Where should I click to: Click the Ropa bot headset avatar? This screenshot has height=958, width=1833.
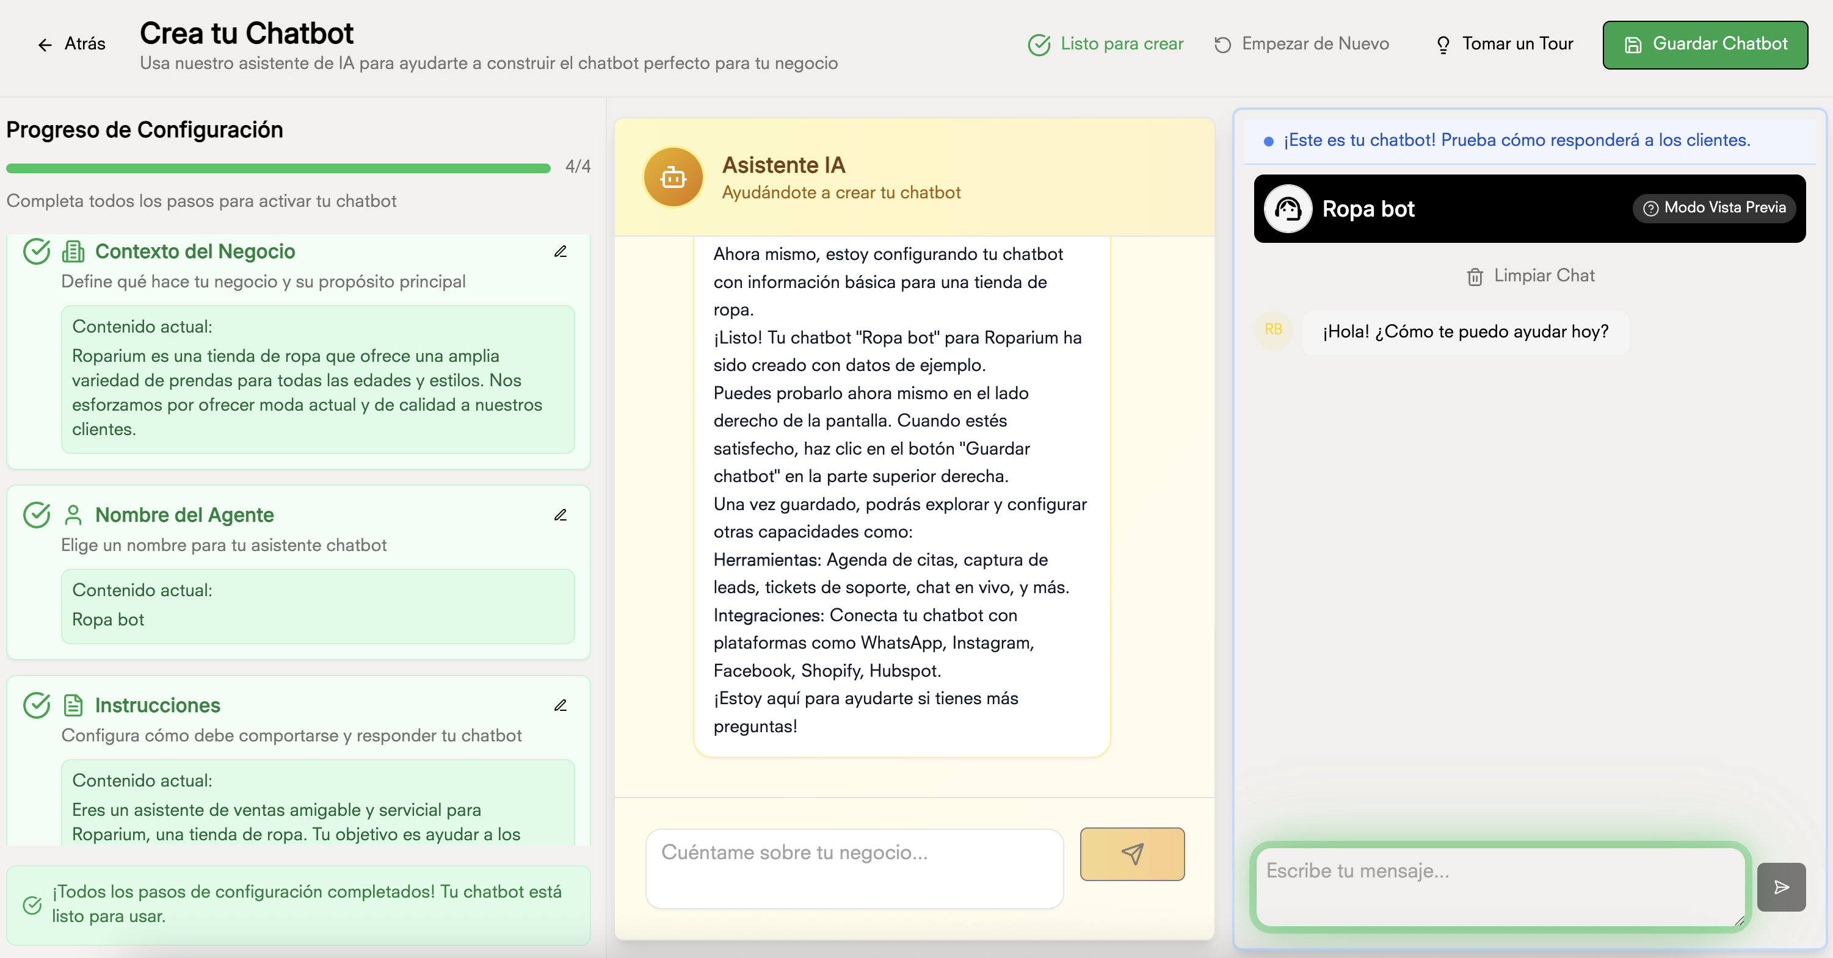point(1287,209)
